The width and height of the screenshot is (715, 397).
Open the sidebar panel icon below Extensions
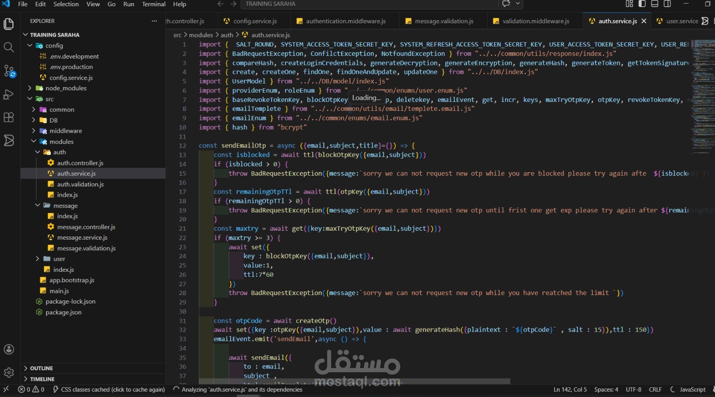[x=8, y=140]
